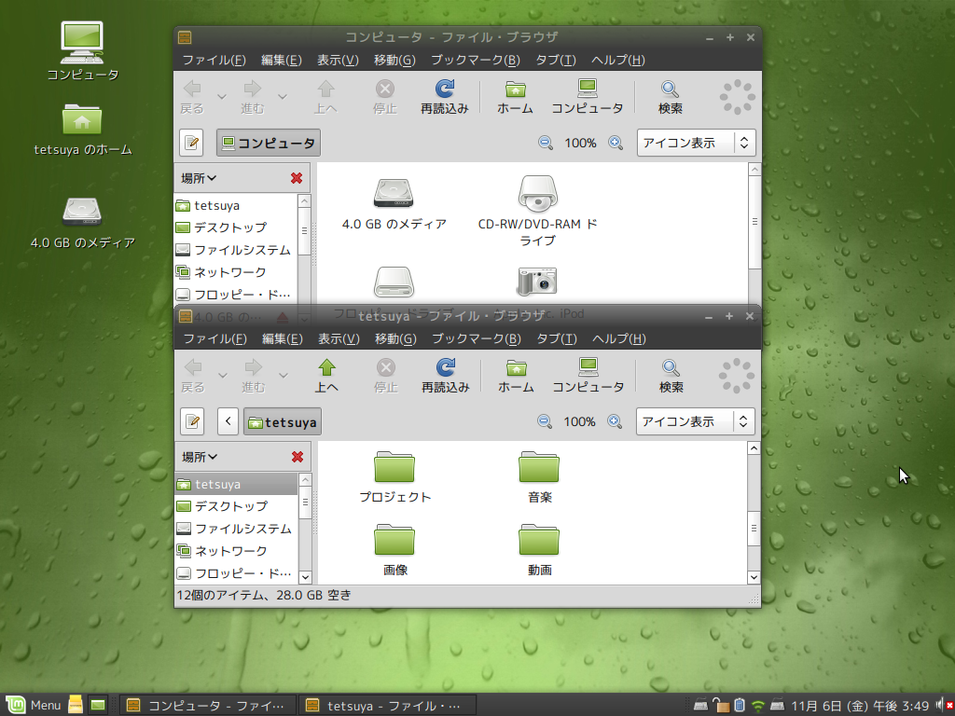Open the コンピュータ desktop icon
955x716 pixels.
(x=82, y=51)
